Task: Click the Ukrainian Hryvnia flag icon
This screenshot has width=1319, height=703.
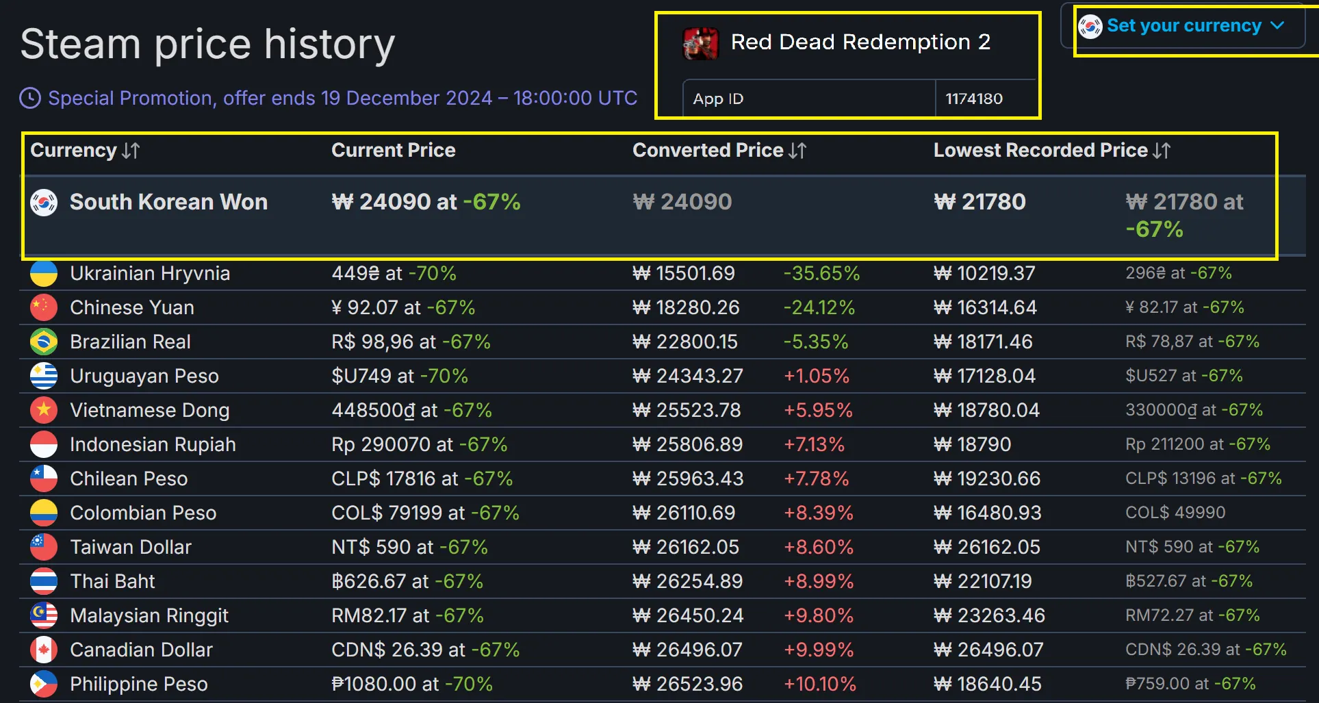Action: coord(44,273)
